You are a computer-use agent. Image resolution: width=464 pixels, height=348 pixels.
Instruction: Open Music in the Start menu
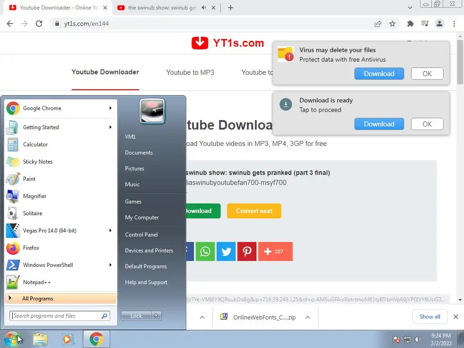click(x=132, y=184)
